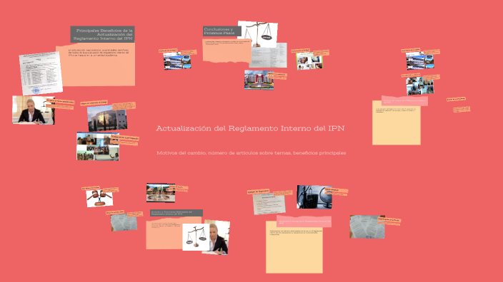Viewport: 503px width, 282px height.
Task: Open the "Artículos y Fracciones Relevantes" gray heading
Action: click(x=176, y=213)
